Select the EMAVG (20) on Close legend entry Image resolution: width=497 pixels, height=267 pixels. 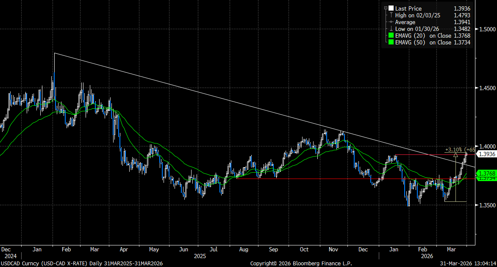click(x=423, y=36)
